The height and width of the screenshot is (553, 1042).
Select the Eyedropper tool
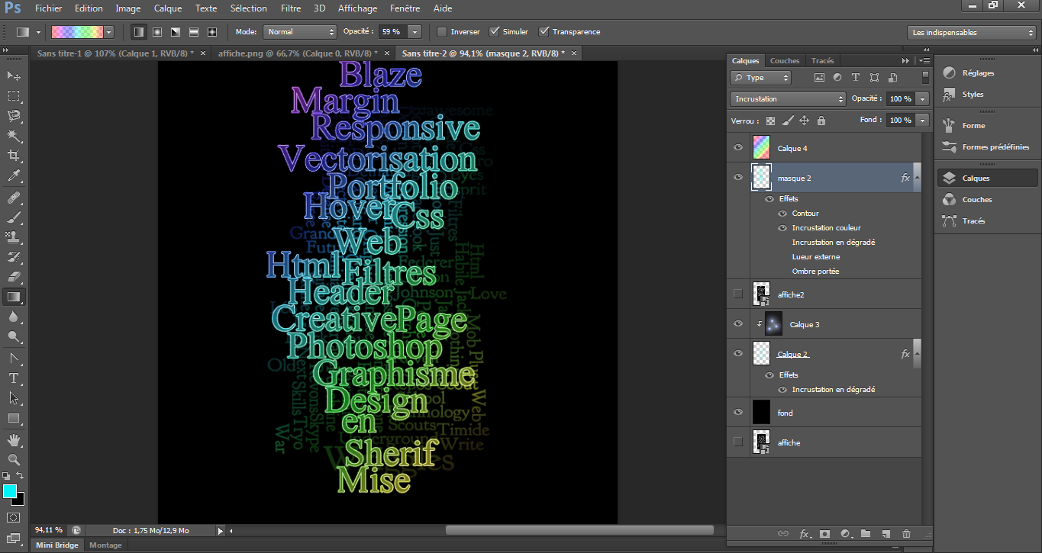14,176
